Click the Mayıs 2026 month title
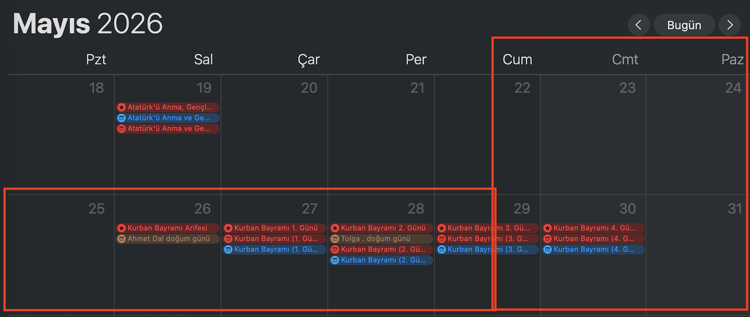750x317 pixels. click(88, 24)
